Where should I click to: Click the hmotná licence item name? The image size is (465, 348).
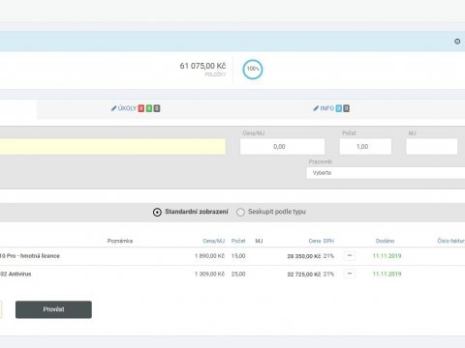30,256
